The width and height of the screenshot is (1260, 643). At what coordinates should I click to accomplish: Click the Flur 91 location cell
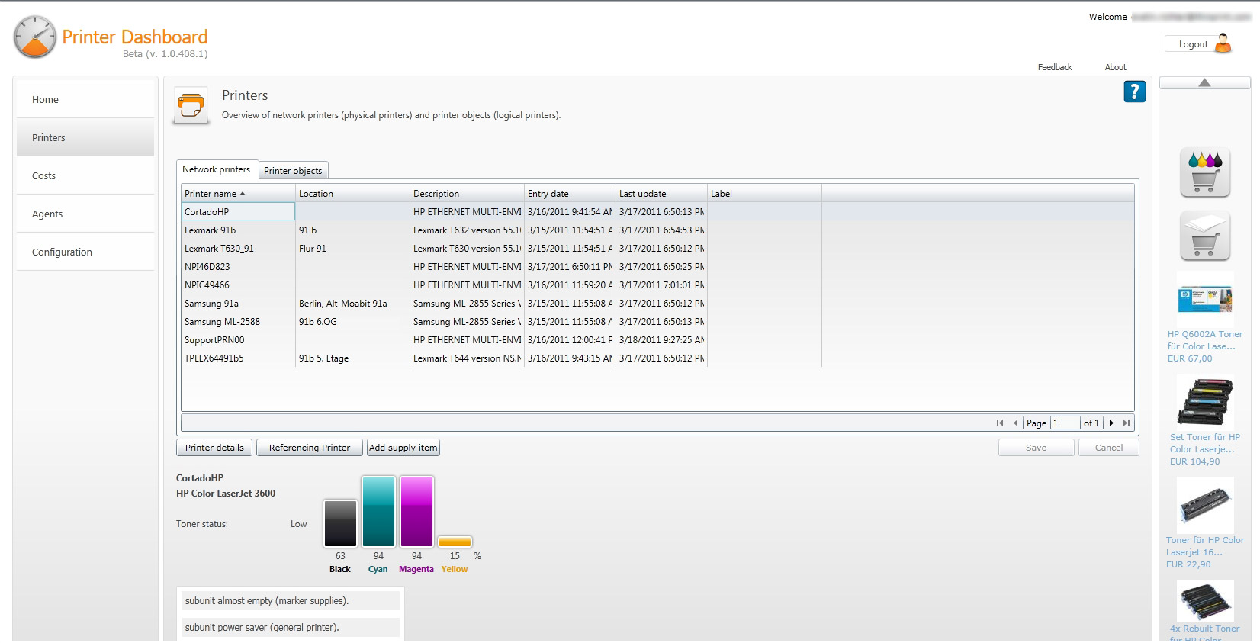click(352, 249)
